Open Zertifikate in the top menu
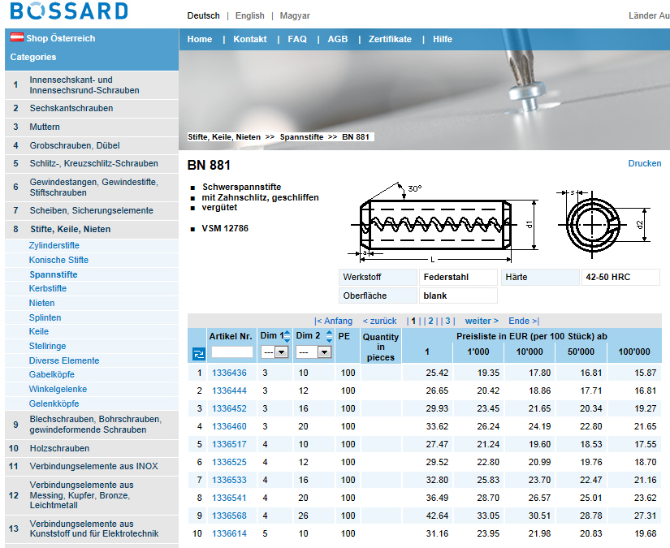 390,39
